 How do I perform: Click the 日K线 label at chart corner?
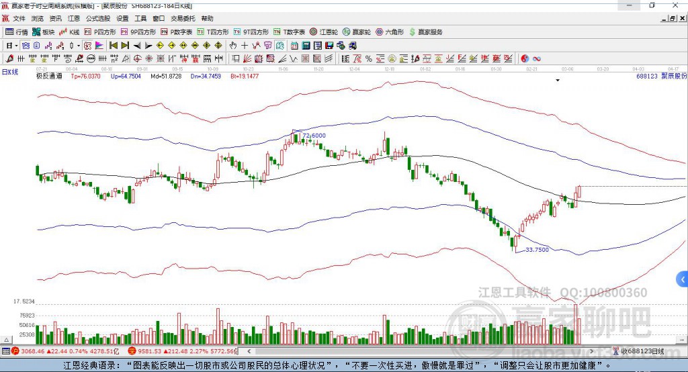(x=9, y=72)
